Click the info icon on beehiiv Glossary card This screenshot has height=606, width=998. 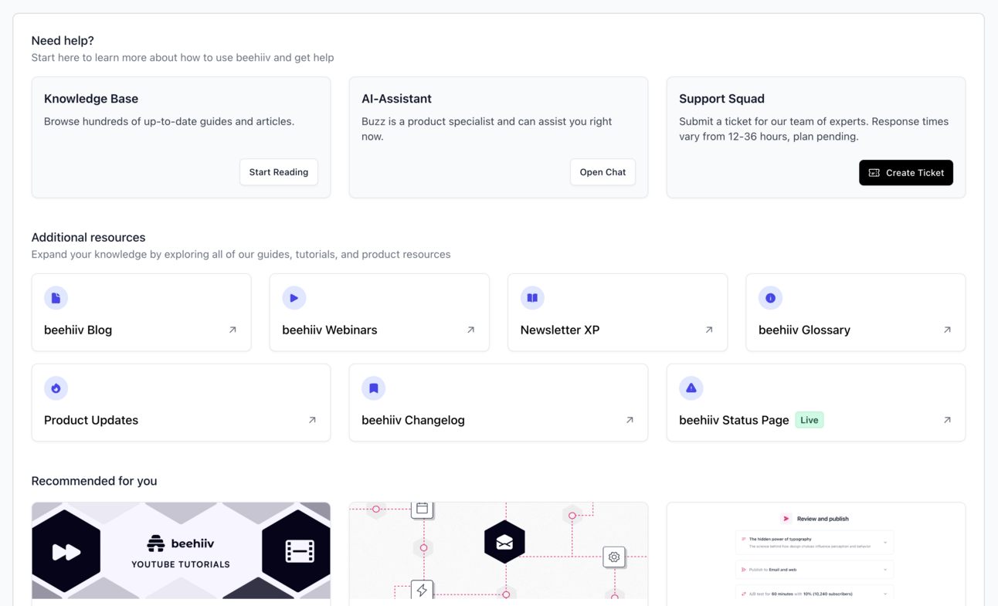point(770,298)
